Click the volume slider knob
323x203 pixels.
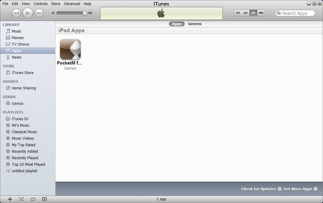(85, 13)
